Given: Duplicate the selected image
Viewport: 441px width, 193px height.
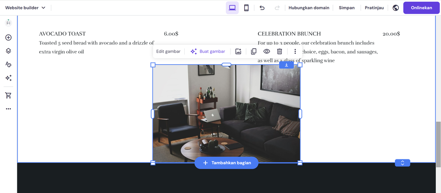Looking at the screenshot, I should [x=254, y=52].
